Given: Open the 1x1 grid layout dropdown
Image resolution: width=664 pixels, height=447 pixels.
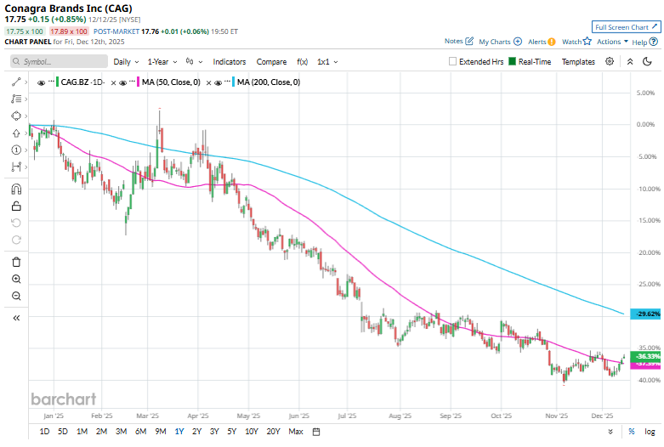Looking at the screenshot, I should tap(327, 62).
